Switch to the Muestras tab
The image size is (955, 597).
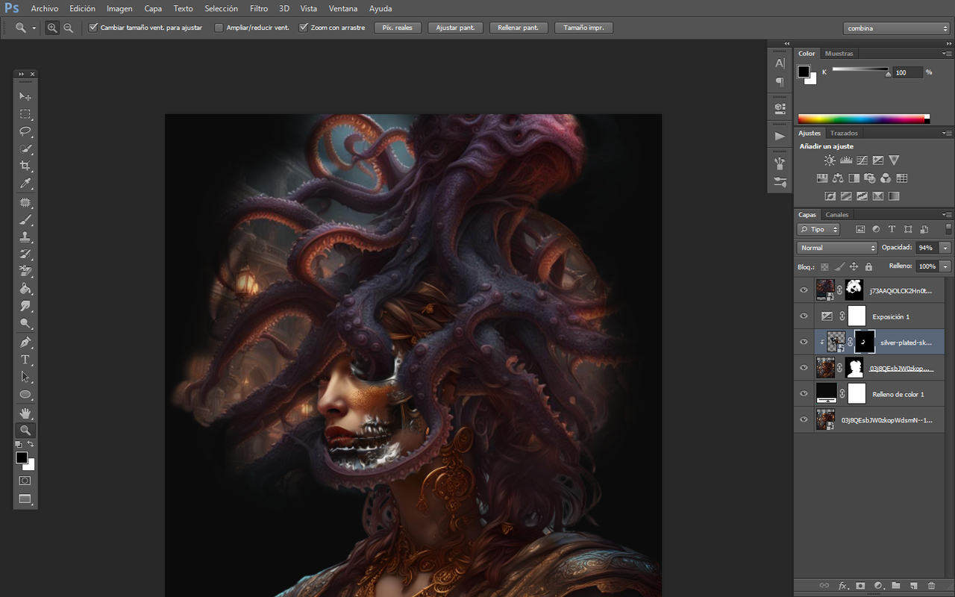pos(839,54)
